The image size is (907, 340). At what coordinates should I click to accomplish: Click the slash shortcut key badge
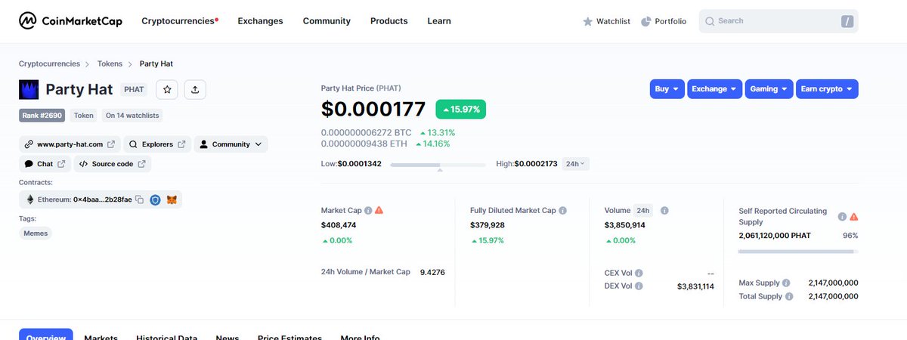tap(847, 22)
